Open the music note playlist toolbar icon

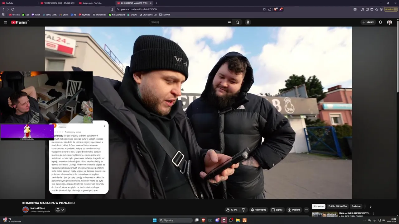pos(363,9)
